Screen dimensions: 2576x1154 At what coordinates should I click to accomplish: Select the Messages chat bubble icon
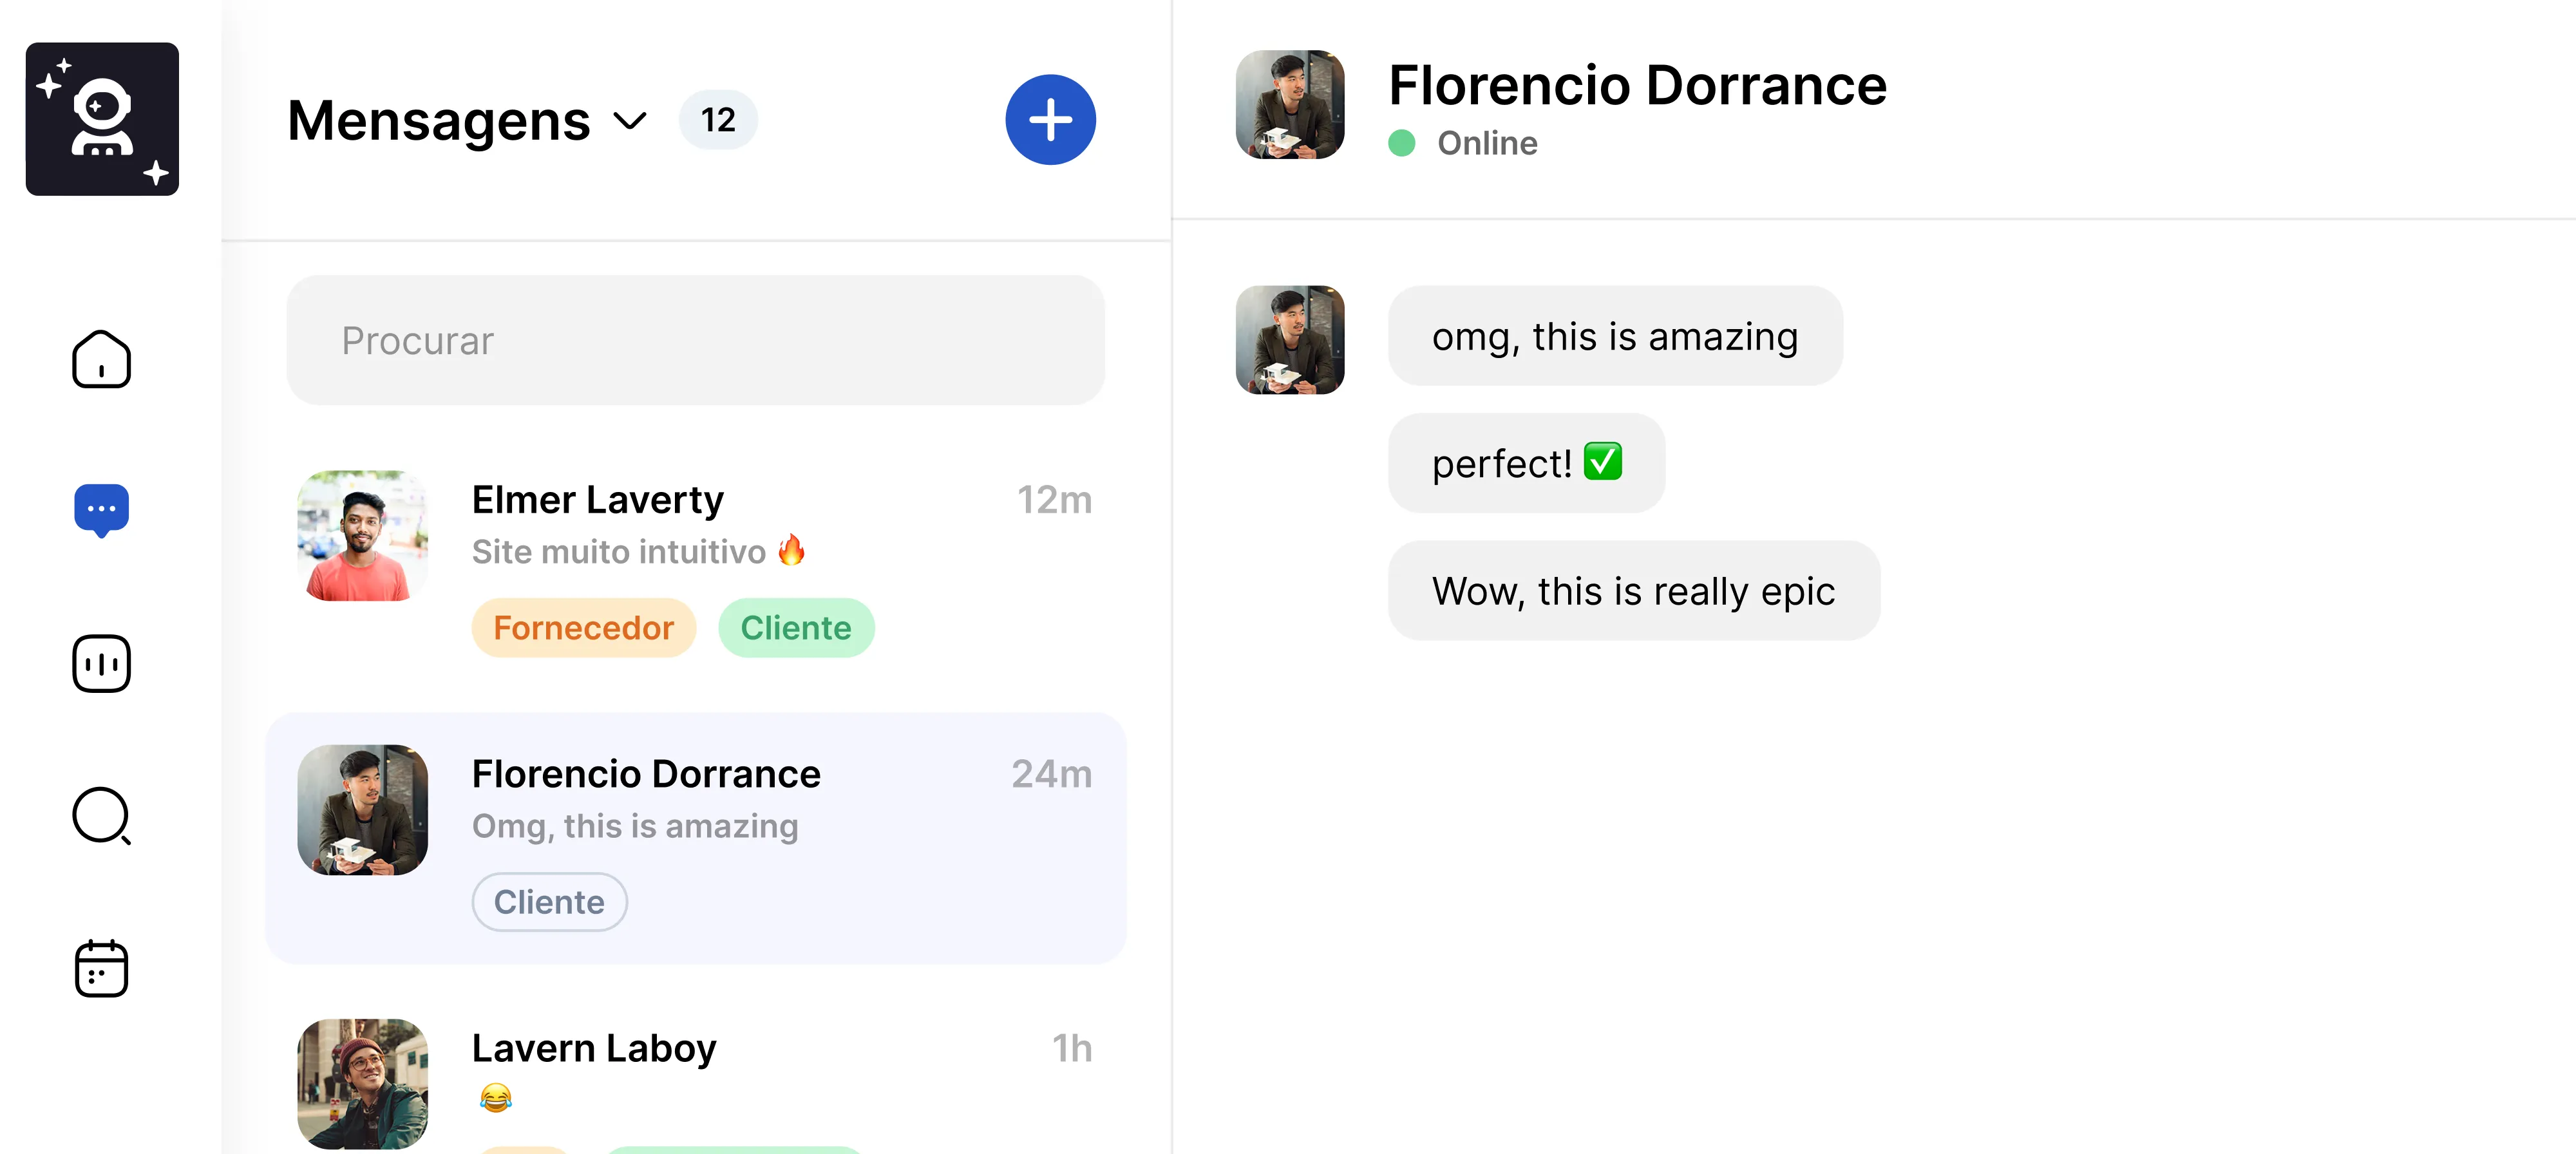click(101, 510)
